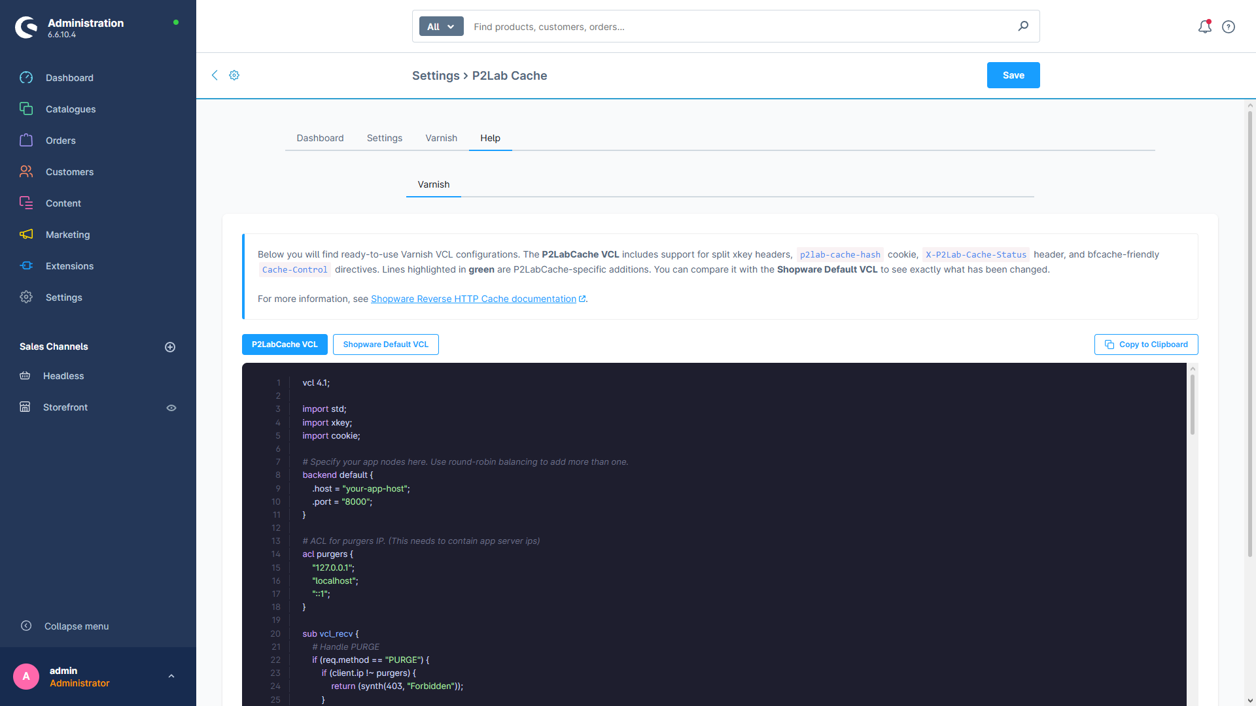Collapse the sidebar menu
This screenshot has height=706, width=1256.
[77, 626]
